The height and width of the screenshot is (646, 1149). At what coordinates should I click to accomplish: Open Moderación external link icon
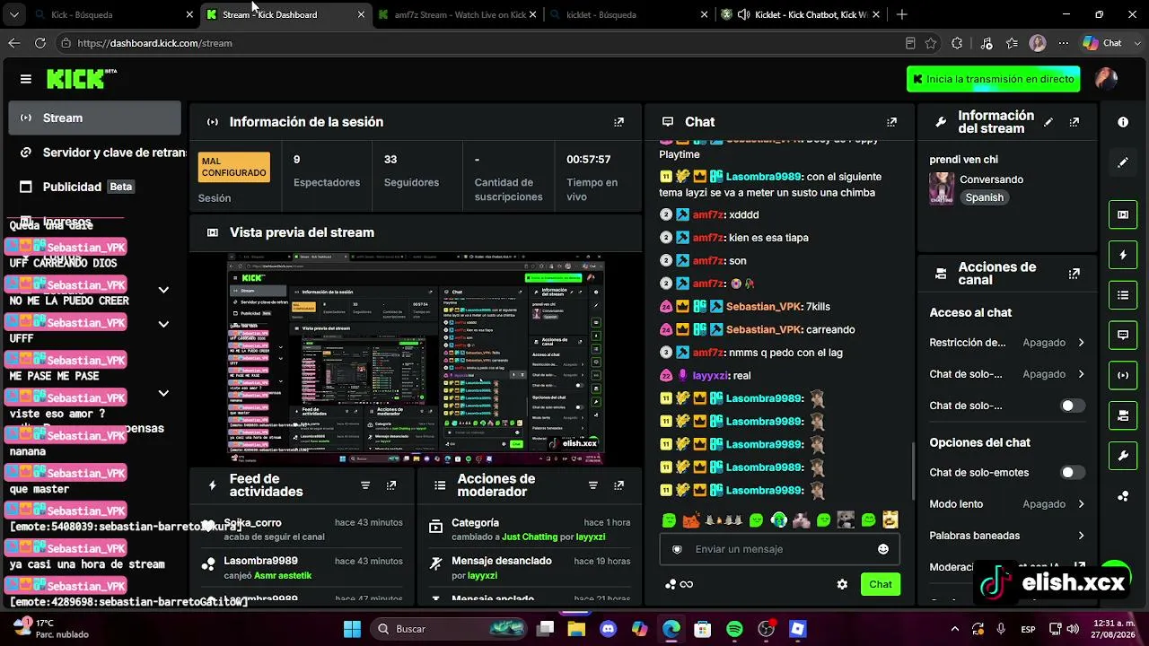pyautogui.click(x=1080, y=567)
